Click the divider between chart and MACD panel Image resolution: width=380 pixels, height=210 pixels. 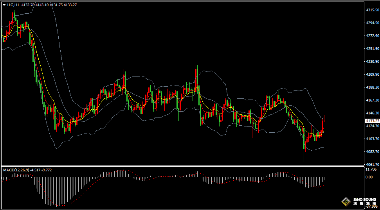[183, 166]
